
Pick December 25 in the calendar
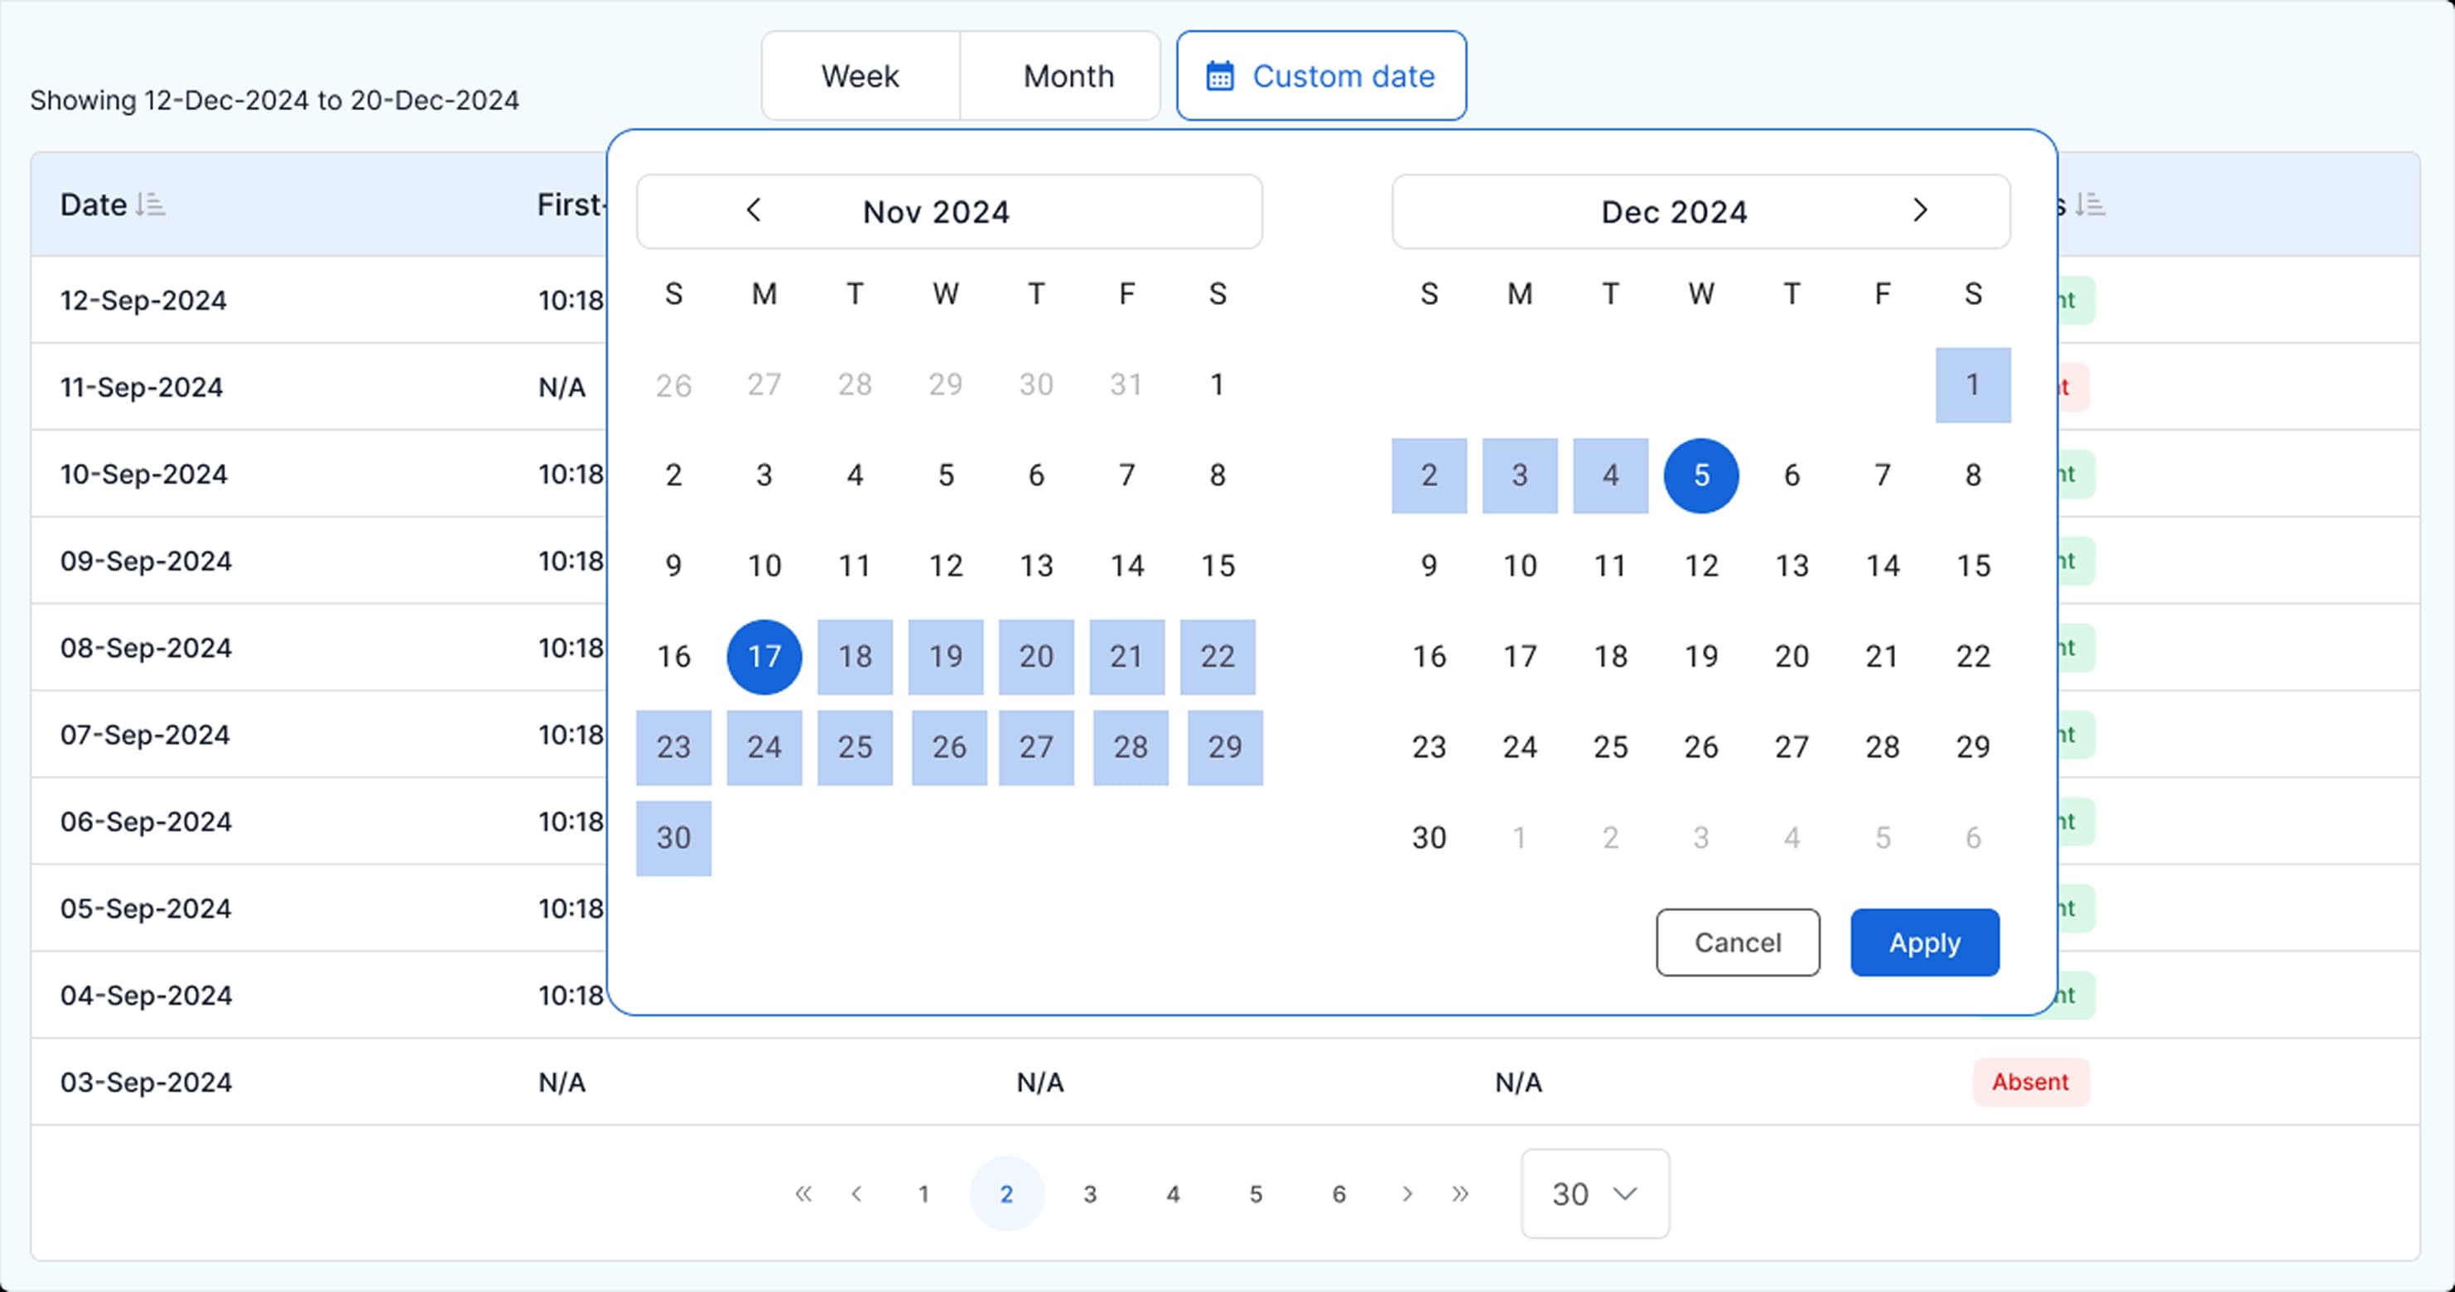pyautogui.click(x=1611, y=747)
